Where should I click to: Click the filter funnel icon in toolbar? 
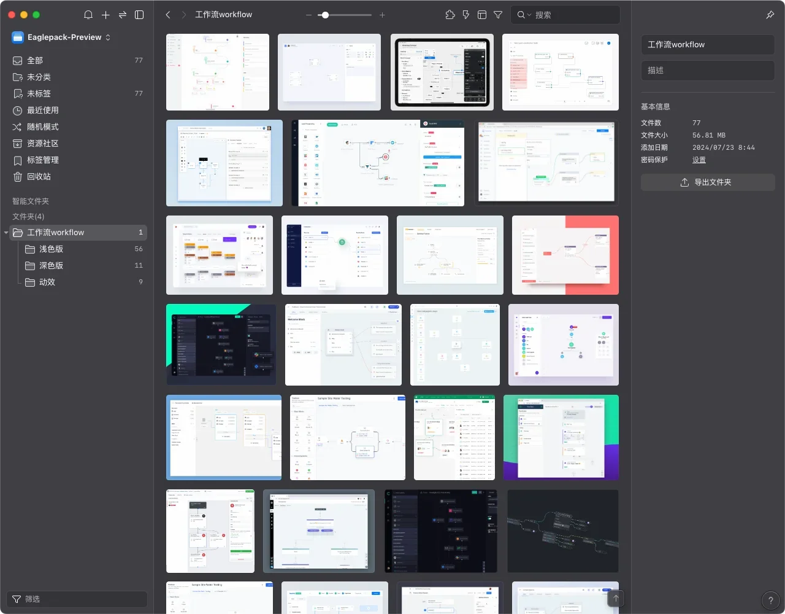(x=498, y=15)
